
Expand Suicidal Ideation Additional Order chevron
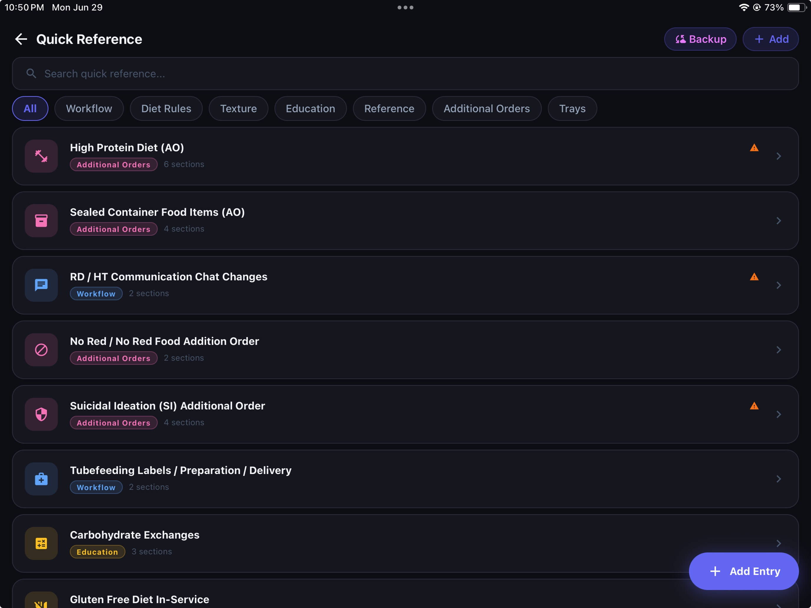[779, 414]
